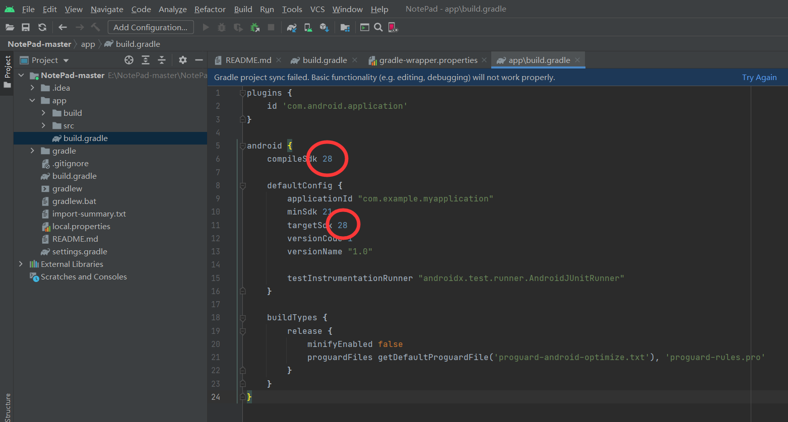Click the Run with Coverage icon
Screen dimensions: 788x422
click(238, 27)
